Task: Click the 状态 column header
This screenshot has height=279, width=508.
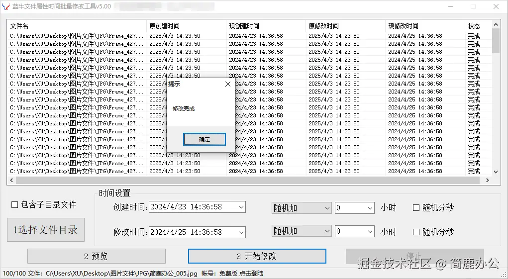Action: pyautogui.click(x=478, y=26)
